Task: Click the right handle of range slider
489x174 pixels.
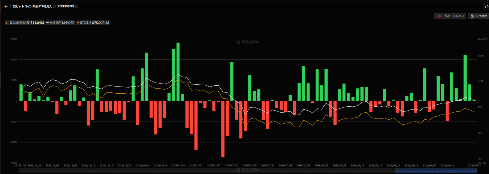Action: coord(476,171)
